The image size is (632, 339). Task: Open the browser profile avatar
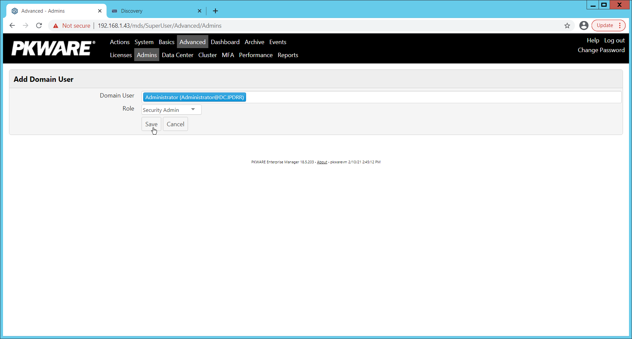click(x=584, y=25)
